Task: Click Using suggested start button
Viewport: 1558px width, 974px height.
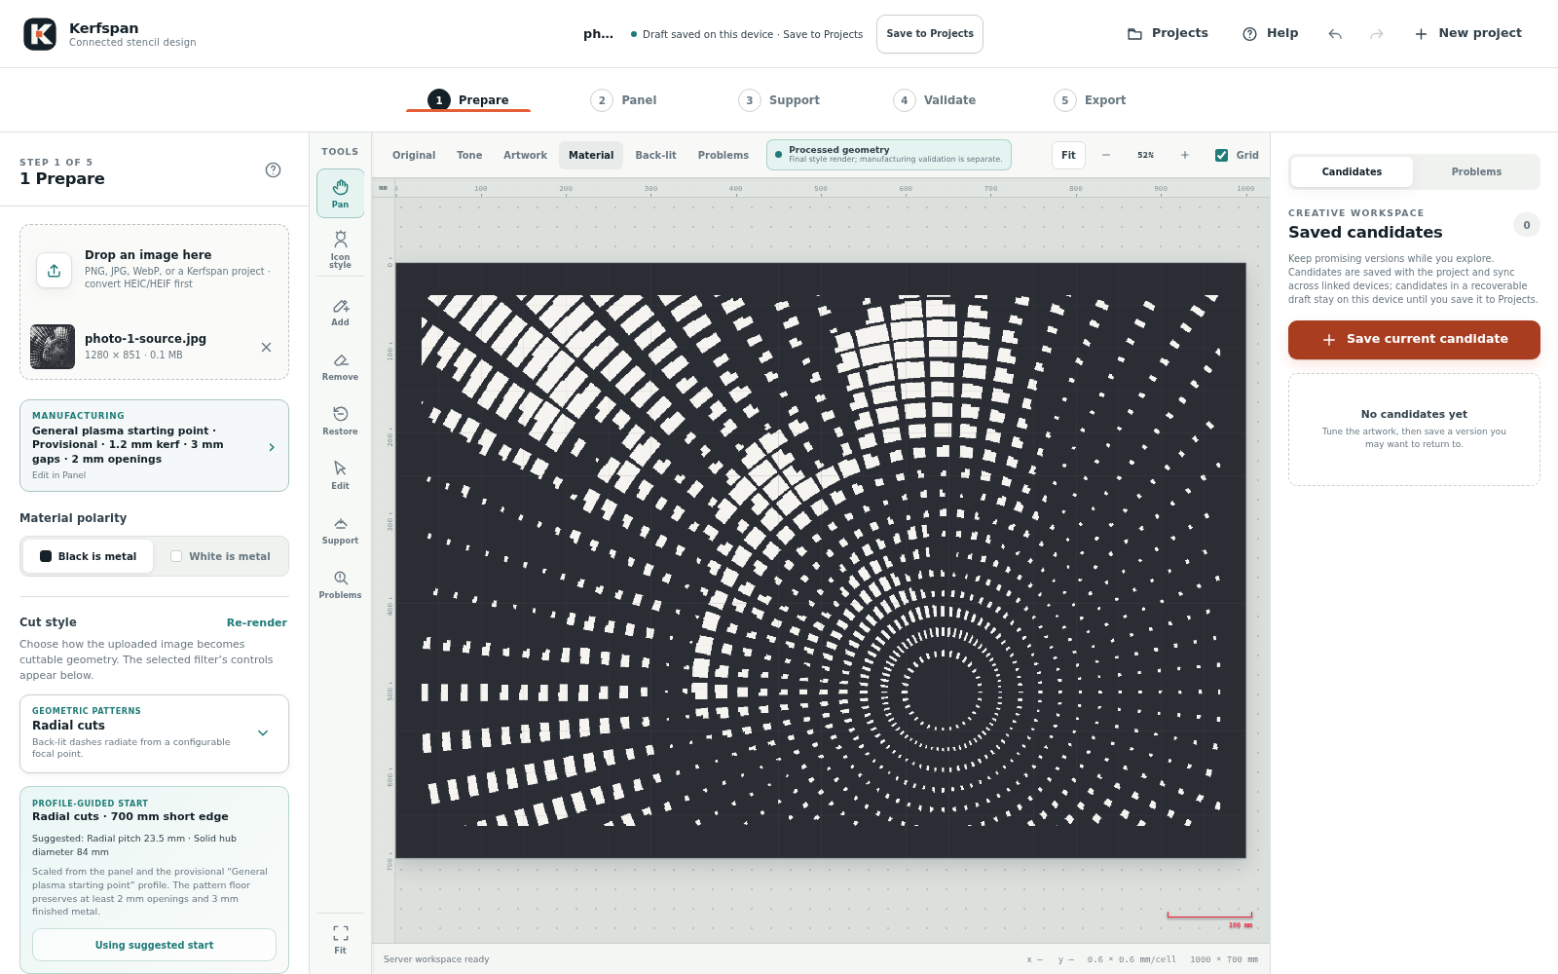Action: pos(154,945)
